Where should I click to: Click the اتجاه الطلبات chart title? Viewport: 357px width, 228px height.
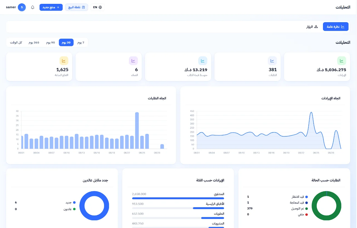[x=157, y=98]
